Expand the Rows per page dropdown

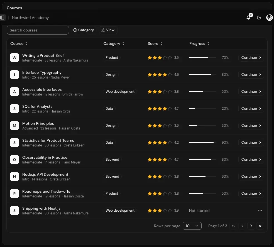tap(192, 226)
